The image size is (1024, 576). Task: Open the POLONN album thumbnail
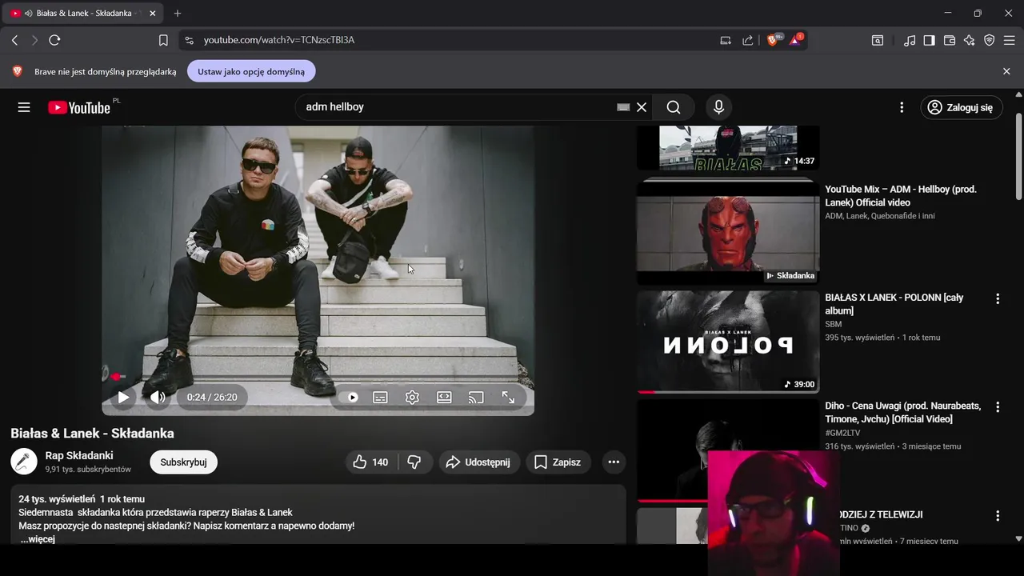(728, 342)
